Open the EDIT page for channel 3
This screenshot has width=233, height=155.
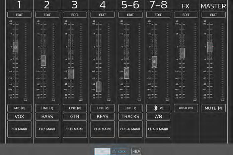click(x=75, y=15)
